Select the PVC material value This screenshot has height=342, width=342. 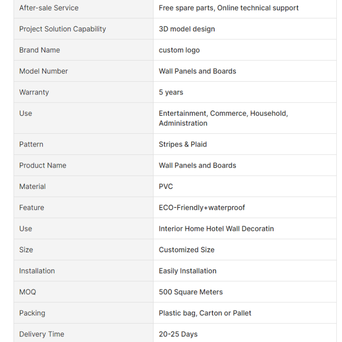click(166, 186)
